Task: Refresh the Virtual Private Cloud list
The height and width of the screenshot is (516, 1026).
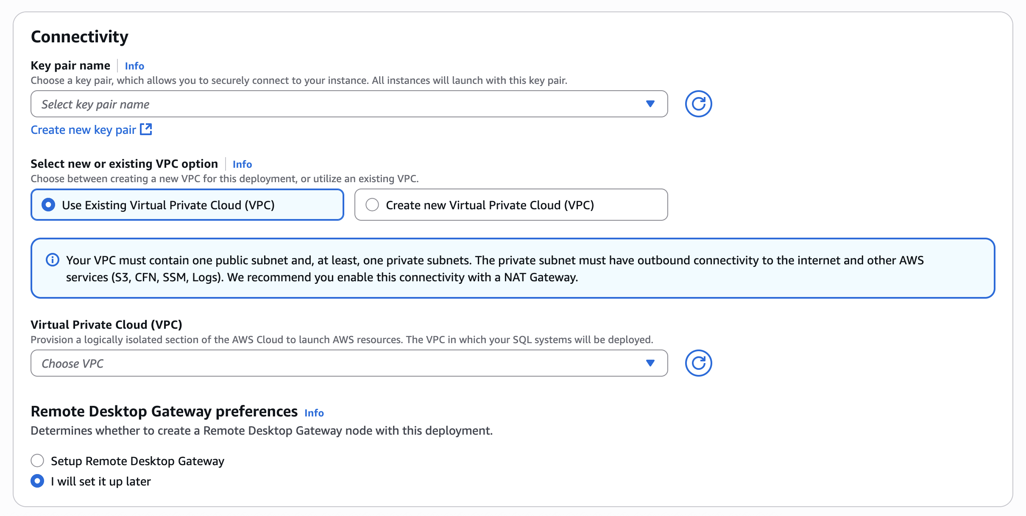Action: tap(699, 363)
